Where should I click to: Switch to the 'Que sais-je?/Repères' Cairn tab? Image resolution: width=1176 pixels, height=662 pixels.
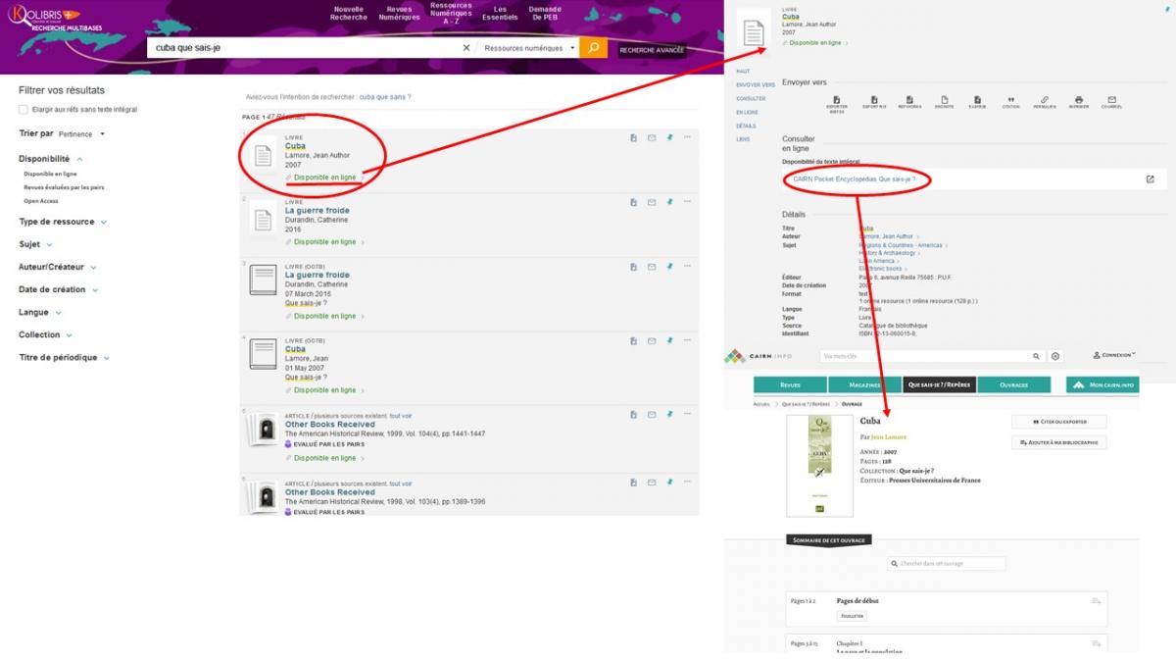tap(938, 384)
